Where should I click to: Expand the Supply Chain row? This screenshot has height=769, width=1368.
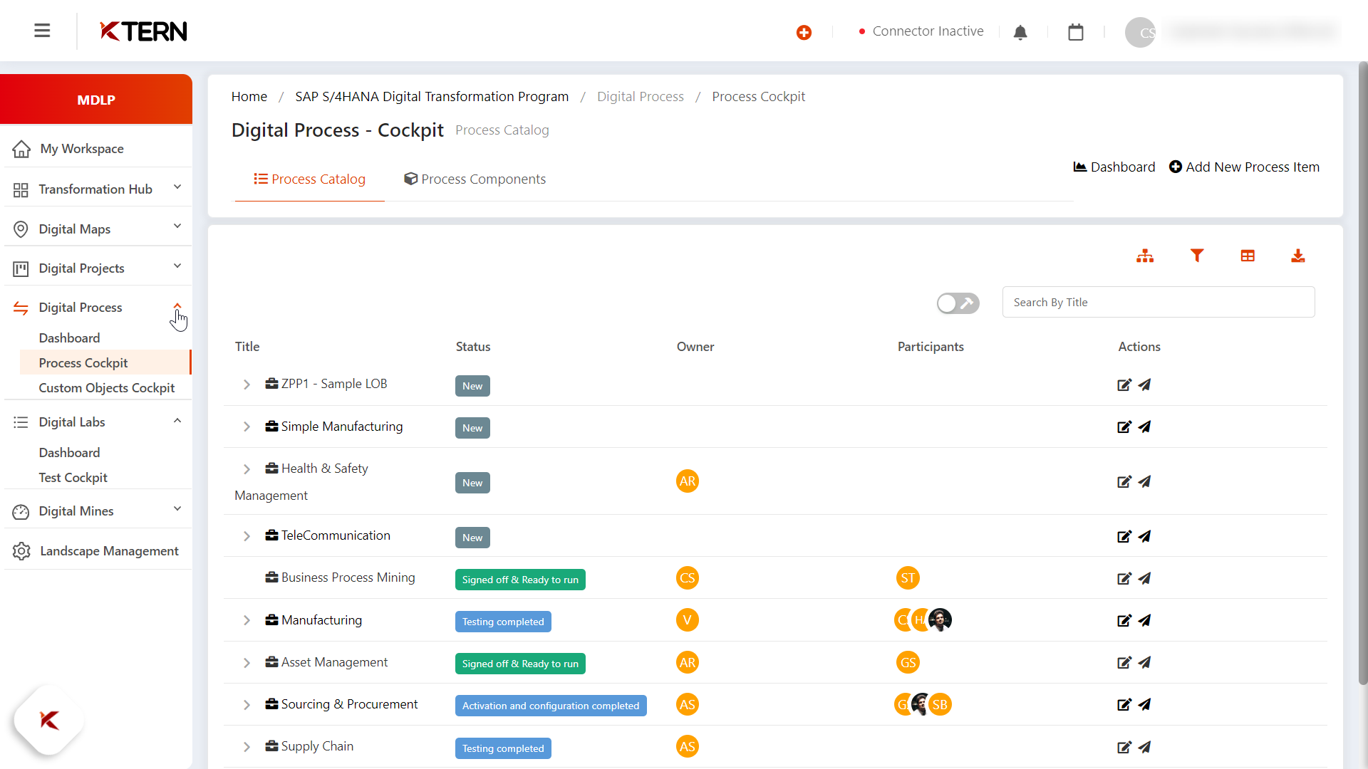(x=247, y=747)
